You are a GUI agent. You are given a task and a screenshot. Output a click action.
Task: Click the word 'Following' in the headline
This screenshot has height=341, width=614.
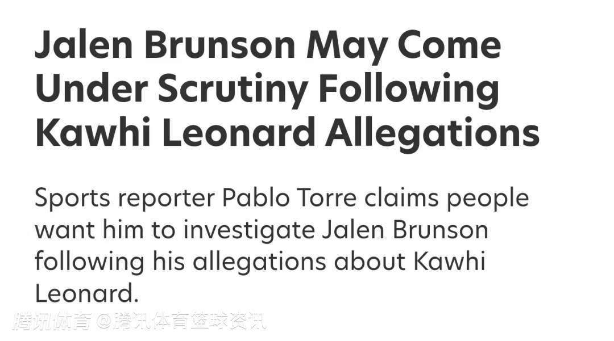[x=409, y=89]
